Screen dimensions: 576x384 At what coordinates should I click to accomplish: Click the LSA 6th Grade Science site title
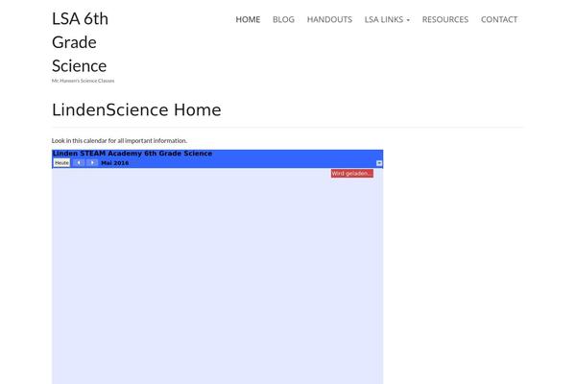pyautogui.click(x=80, y=42)
